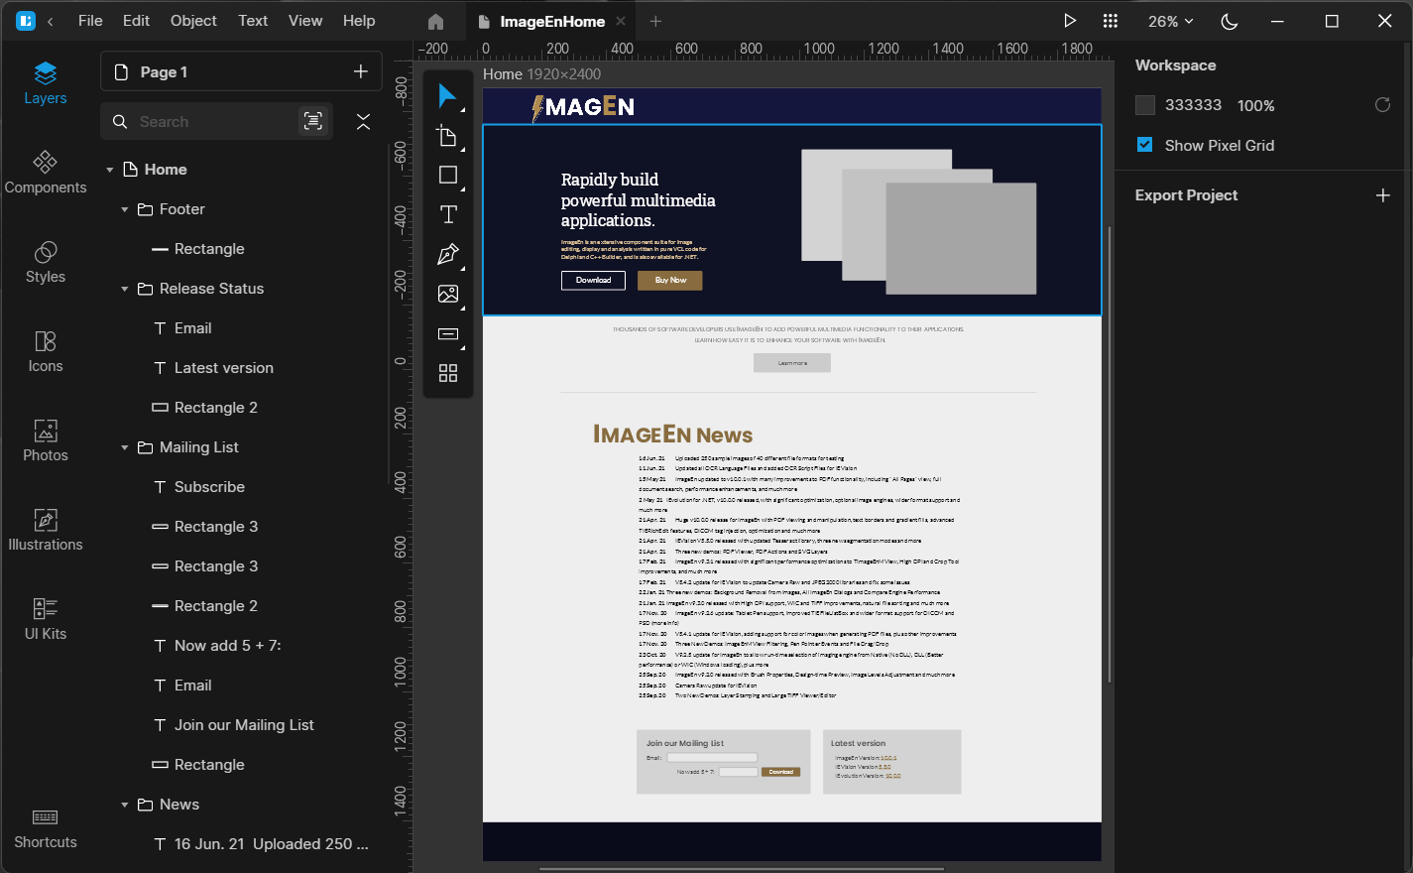The image size is (1413, 873).
Task: Go back with the left chevron
Action: 51,21
